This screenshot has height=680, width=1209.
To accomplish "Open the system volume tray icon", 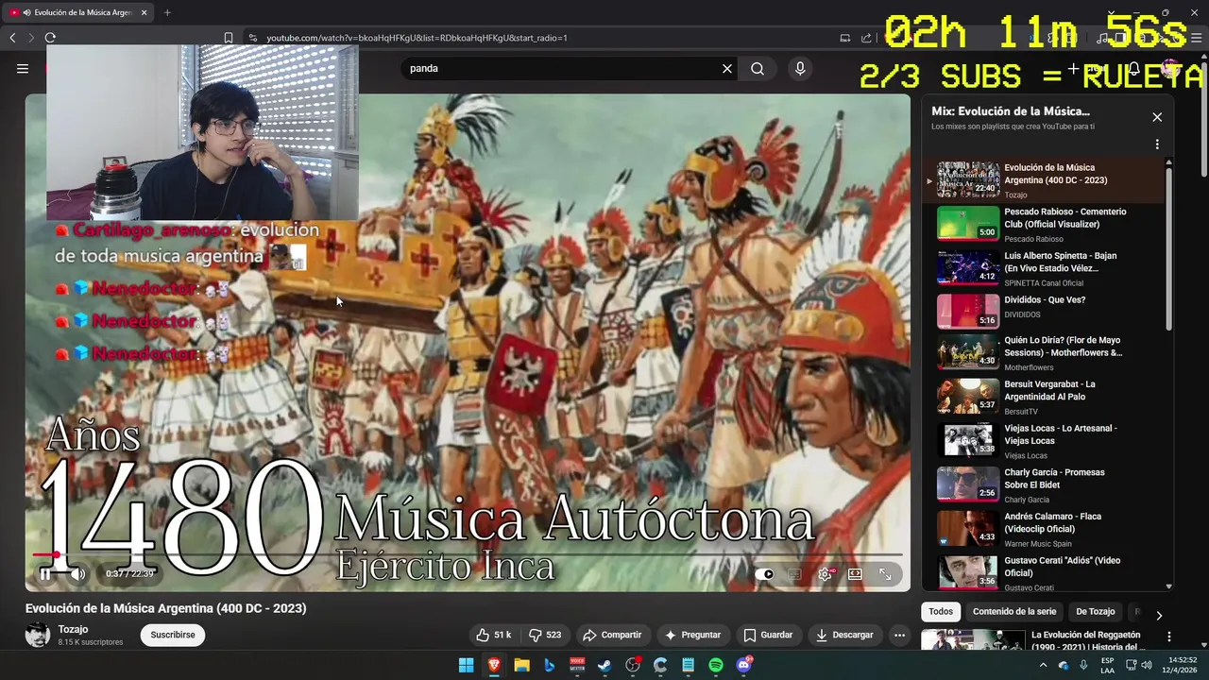I will tap(1146, 665).
